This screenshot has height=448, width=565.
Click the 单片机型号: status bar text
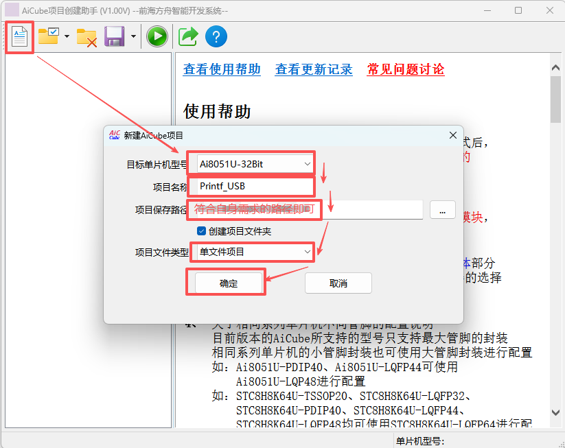pos(420,441)
